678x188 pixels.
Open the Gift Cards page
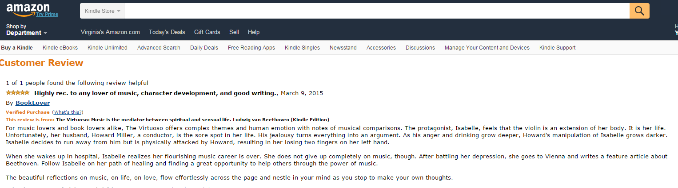pyautogui.click(x=207, y=32)
